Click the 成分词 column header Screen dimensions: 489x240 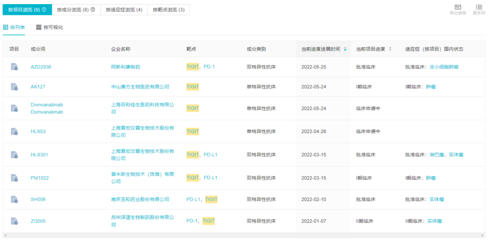[38, 49]
